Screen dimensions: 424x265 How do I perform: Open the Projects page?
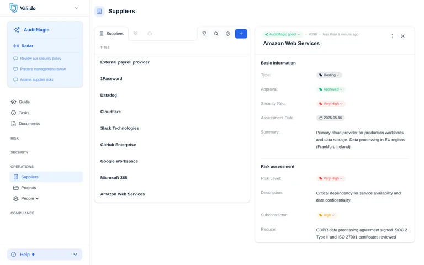pyautogui.click(x=28, y=188)
